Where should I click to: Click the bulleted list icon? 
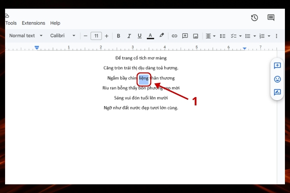click(x=248, y=36)
